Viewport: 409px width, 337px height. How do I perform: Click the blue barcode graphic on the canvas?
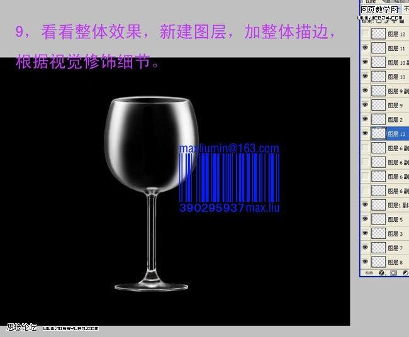point(229,178)
